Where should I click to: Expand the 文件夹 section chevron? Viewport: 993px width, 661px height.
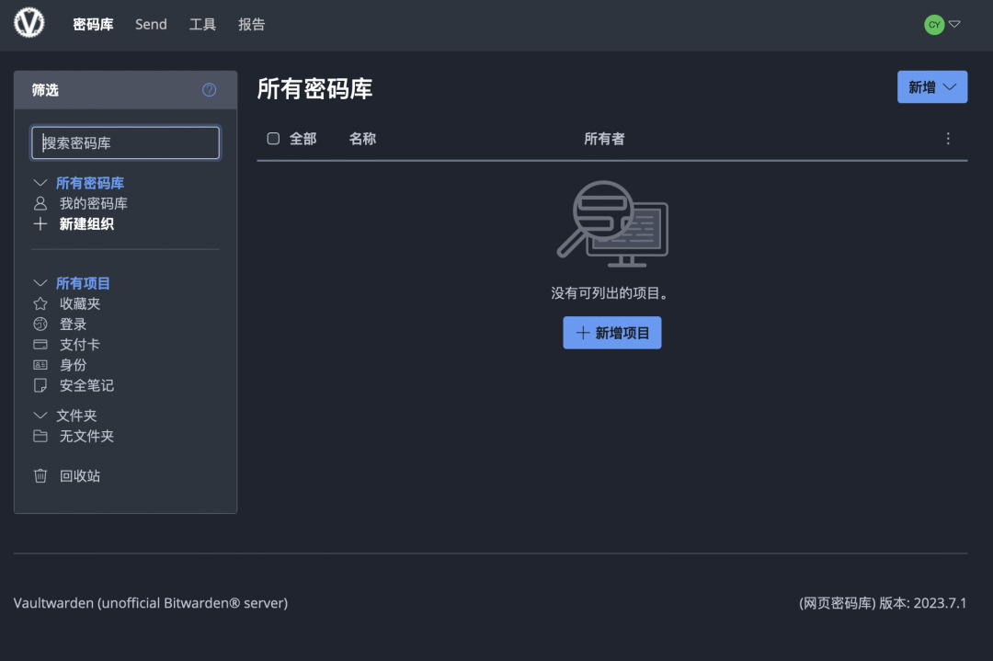click(x=40, y=415)
